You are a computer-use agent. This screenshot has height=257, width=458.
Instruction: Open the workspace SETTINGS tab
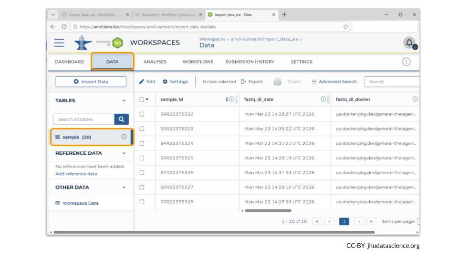click(302, 62)
